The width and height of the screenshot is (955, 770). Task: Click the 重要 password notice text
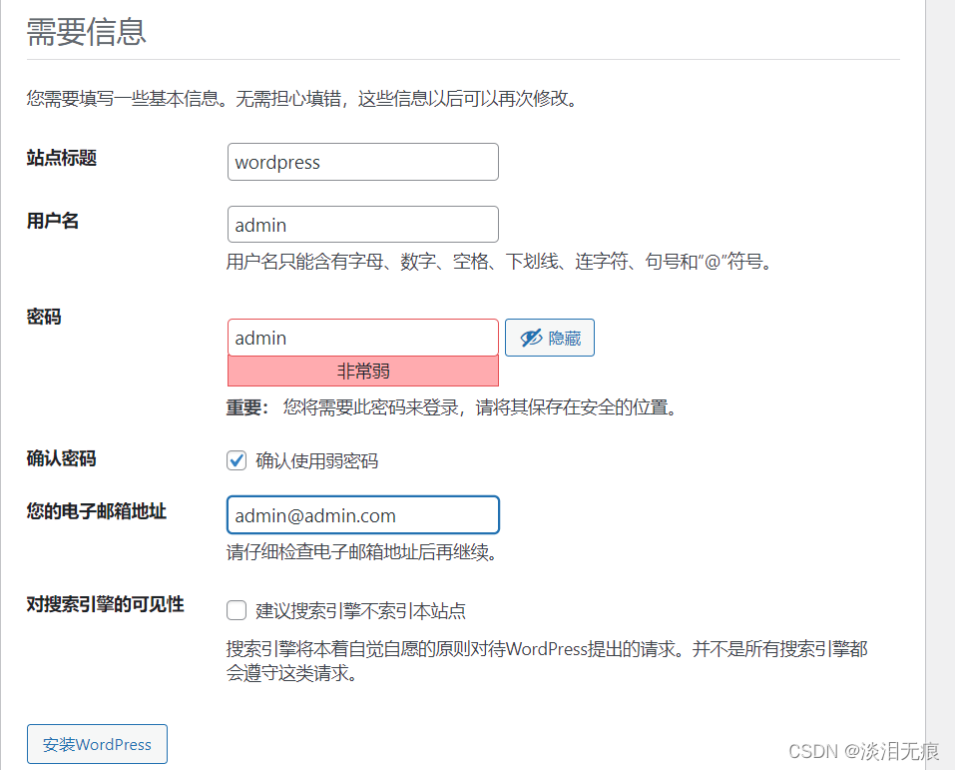(452, 407)
